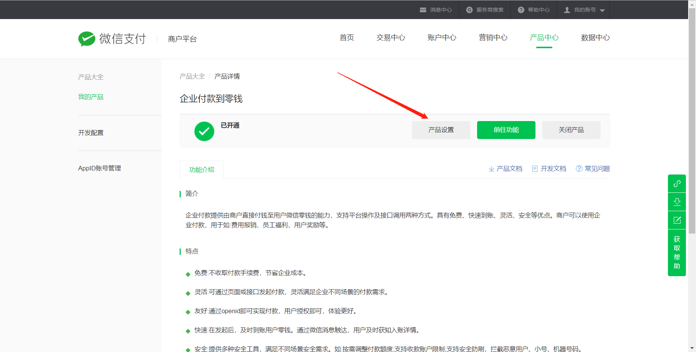Open the 开发文档 link

click(x=553, y=169)
